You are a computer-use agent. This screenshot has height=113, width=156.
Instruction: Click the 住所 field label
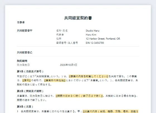[59, 38]
